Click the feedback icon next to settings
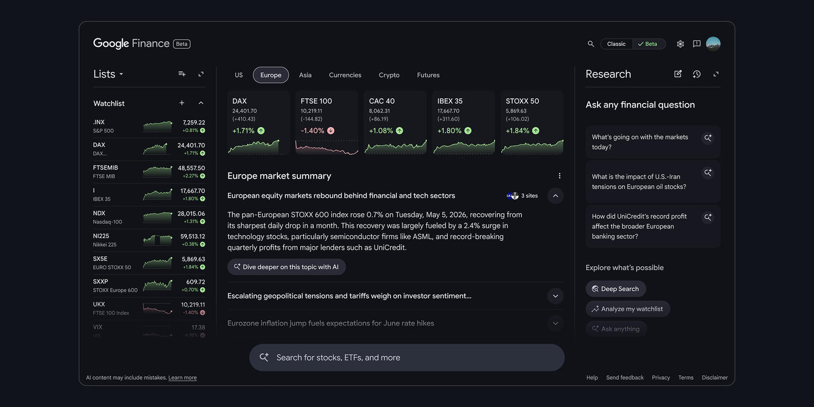Viewport: 814px width, 407px height. pyautogui.click(x=697, y=44)
